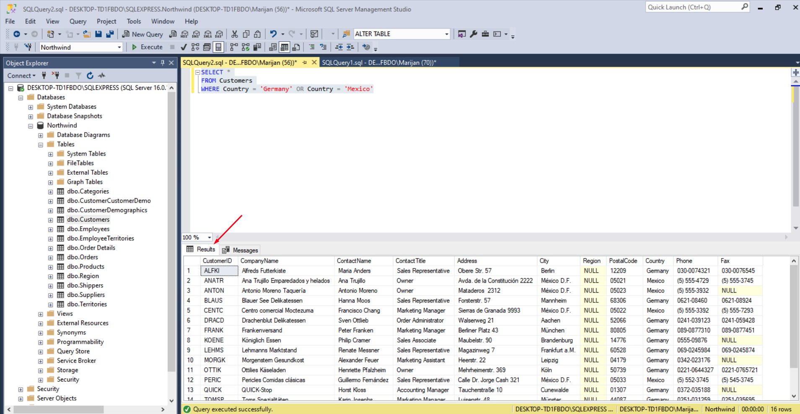Open the Connect dropdown in Object Explorer
This screenshot has height=414, width=800.
pyautogui.click(x=21, y=76)
